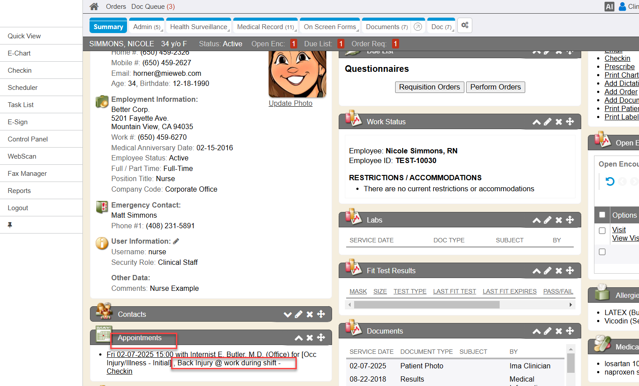
Task: Open the Medical Record tab
Action: pos(265,27)
